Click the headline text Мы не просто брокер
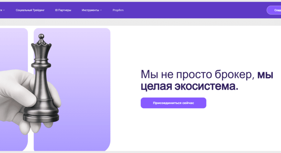 pyautogui.click(x=197, y=75)
